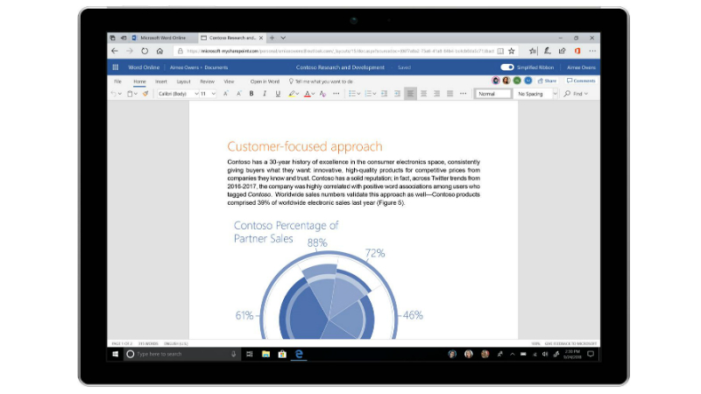Expand the styles gallery arrow
701x394 pixels.
(556, 94)
